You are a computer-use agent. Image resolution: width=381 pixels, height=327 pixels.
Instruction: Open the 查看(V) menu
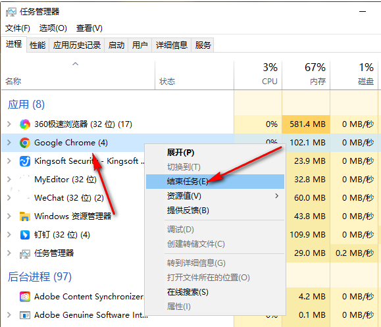(x=89, y=28)
